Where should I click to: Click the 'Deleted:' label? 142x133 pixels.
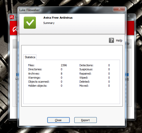(84, 82)
